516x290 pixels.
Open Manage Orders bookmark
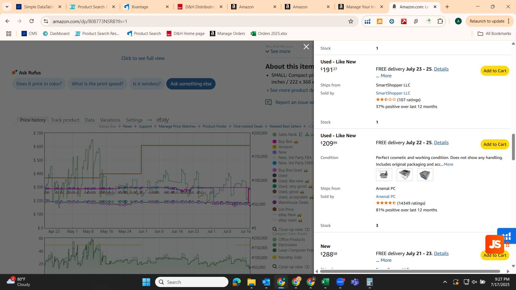point(228,34)
